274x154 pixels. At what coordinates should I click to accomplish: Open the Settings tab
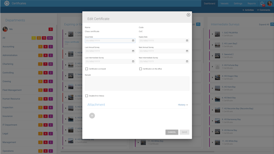pos(238,3)
